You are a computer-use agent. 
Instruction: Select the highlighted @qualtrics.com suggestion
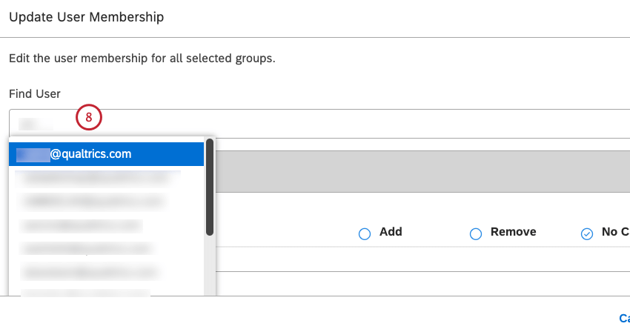point(106,154)
